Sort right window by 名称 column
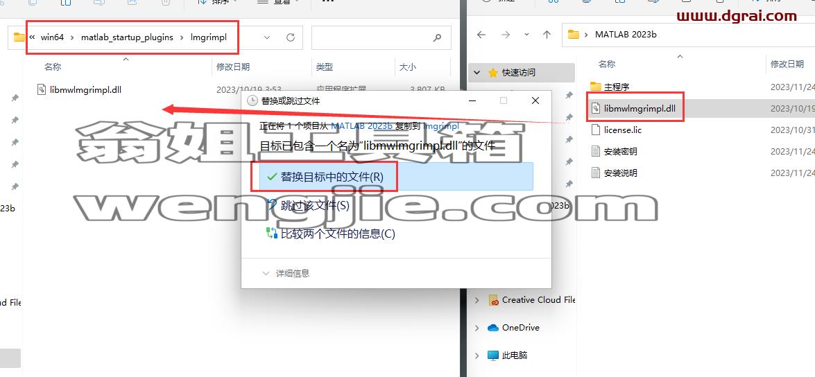Viewport: 815px width, 377px height. tap(607, 64)
